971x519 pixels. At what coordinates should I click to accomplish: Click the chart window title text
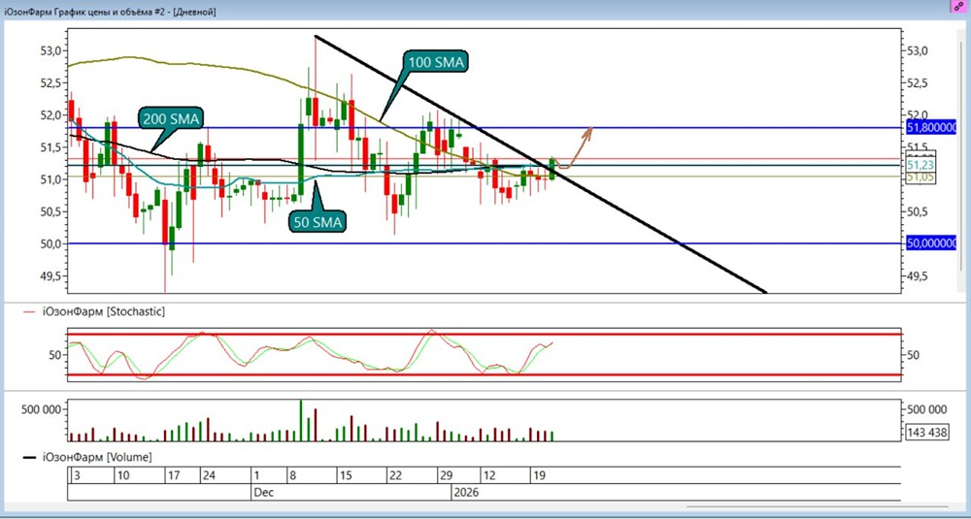click(111, 12)
